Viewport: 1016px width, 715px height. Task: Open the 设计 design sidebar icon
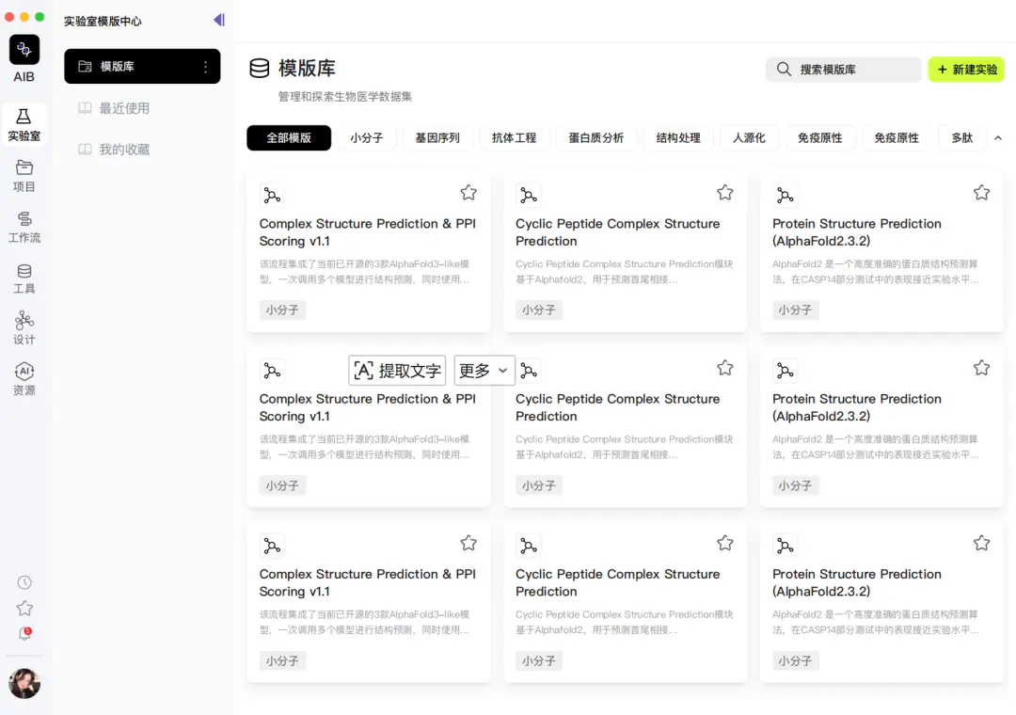click(24, 328)
